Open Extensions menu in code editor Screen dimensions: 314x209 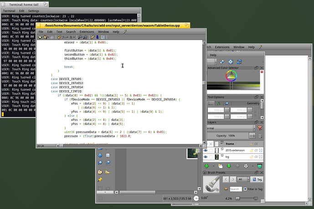(87, 31)
